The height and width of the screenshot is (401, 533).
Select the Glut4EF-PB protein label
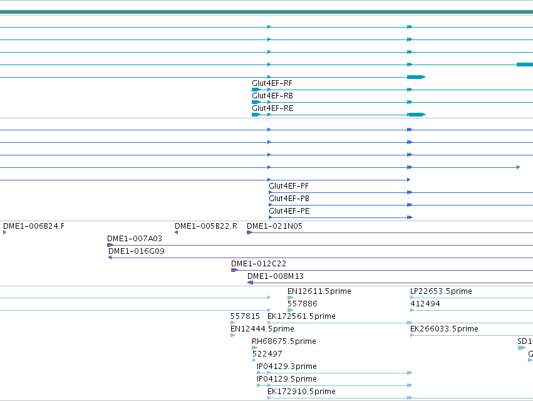tap(289, 199)
